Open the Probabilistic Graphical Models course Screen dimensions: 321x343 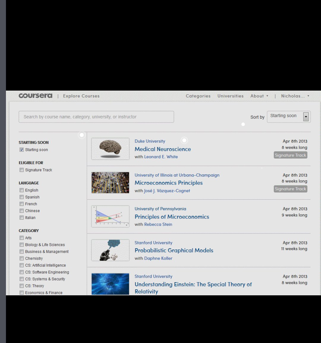tap(174, 250)
